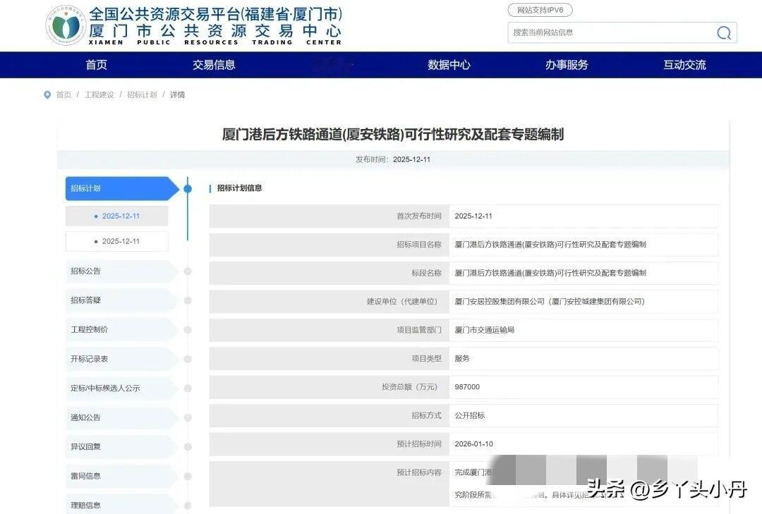Click the 预计招标内容 label
Viewport: 762px width, 514px height.
419,472
